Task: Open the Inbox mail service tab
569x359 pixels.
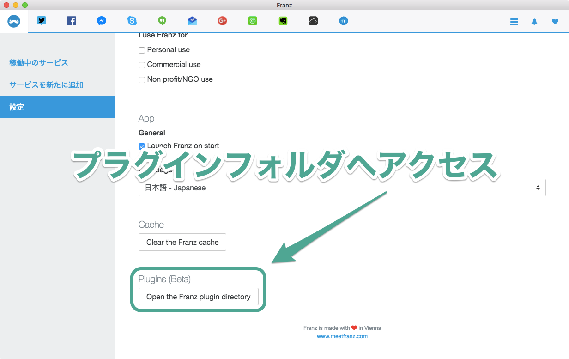Action: [192, 21]
